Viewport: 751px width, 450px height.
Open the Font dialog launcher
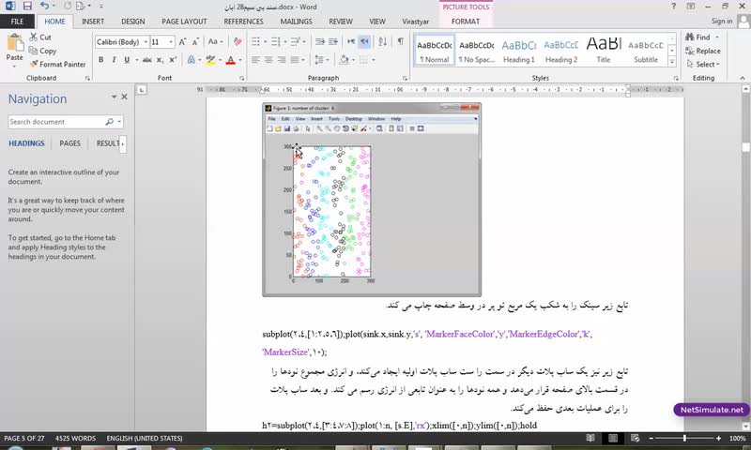[x=242, y=78]
